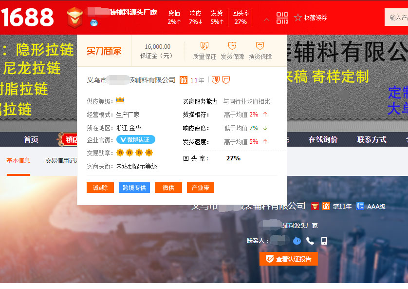The image size is (408, 289).
Task: Click the 产业带 tag button
Action: point(201,188)
